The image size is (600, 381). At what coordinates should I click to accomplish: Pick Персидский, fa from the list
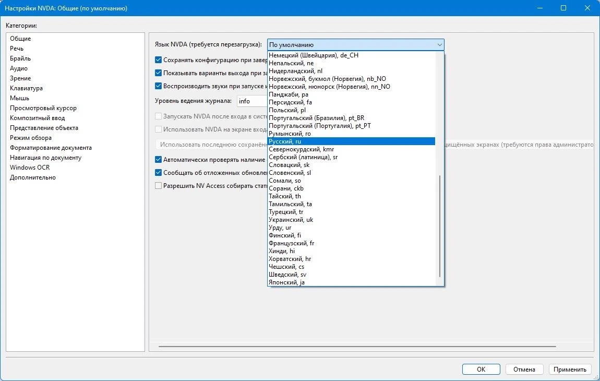pos(351,102)
